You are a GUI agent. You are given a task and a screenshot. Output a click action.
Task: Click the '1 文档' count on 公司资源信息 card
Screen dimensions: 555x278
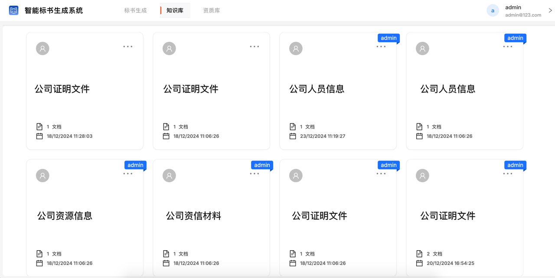pyautogui.click(x=54, y=254)
